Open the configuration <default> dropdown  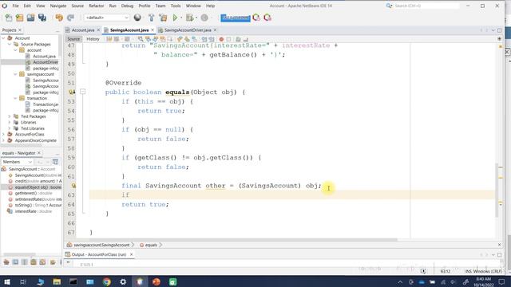(106, 18)
